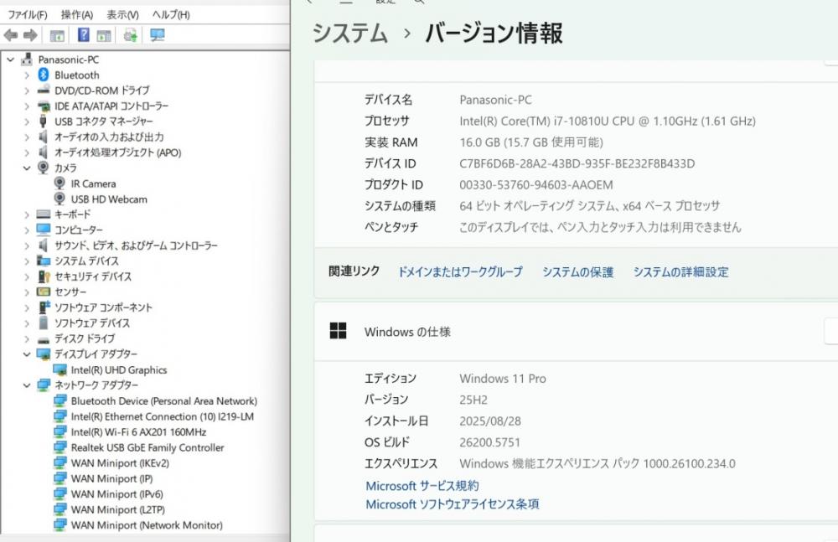The width and height of the screenshot is (838, 542).
Task: Click the ディスク ドライブ category icon
Action: point(44,339)
